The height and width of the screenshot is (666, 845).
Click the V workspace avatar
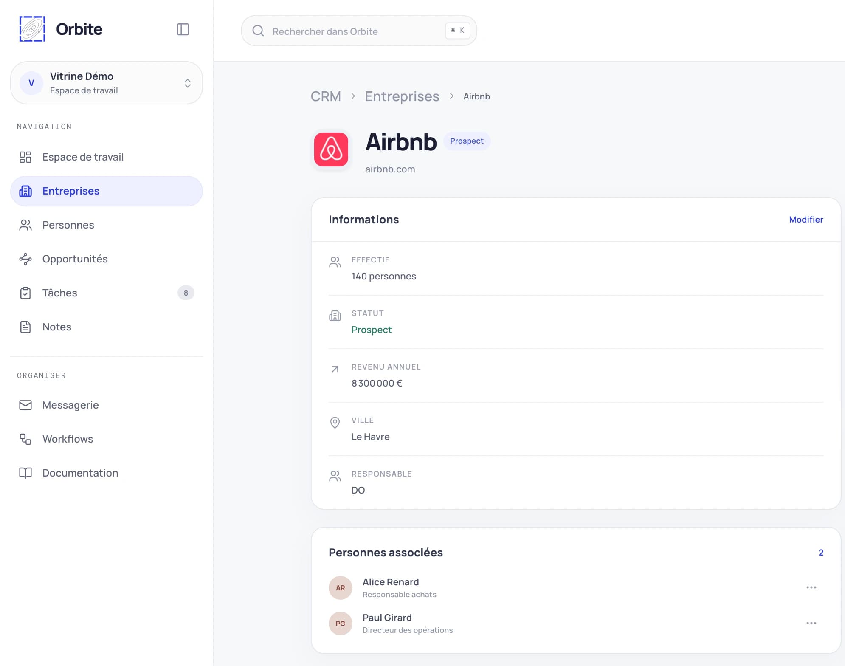pyautogui.click(x=31, y=83)
